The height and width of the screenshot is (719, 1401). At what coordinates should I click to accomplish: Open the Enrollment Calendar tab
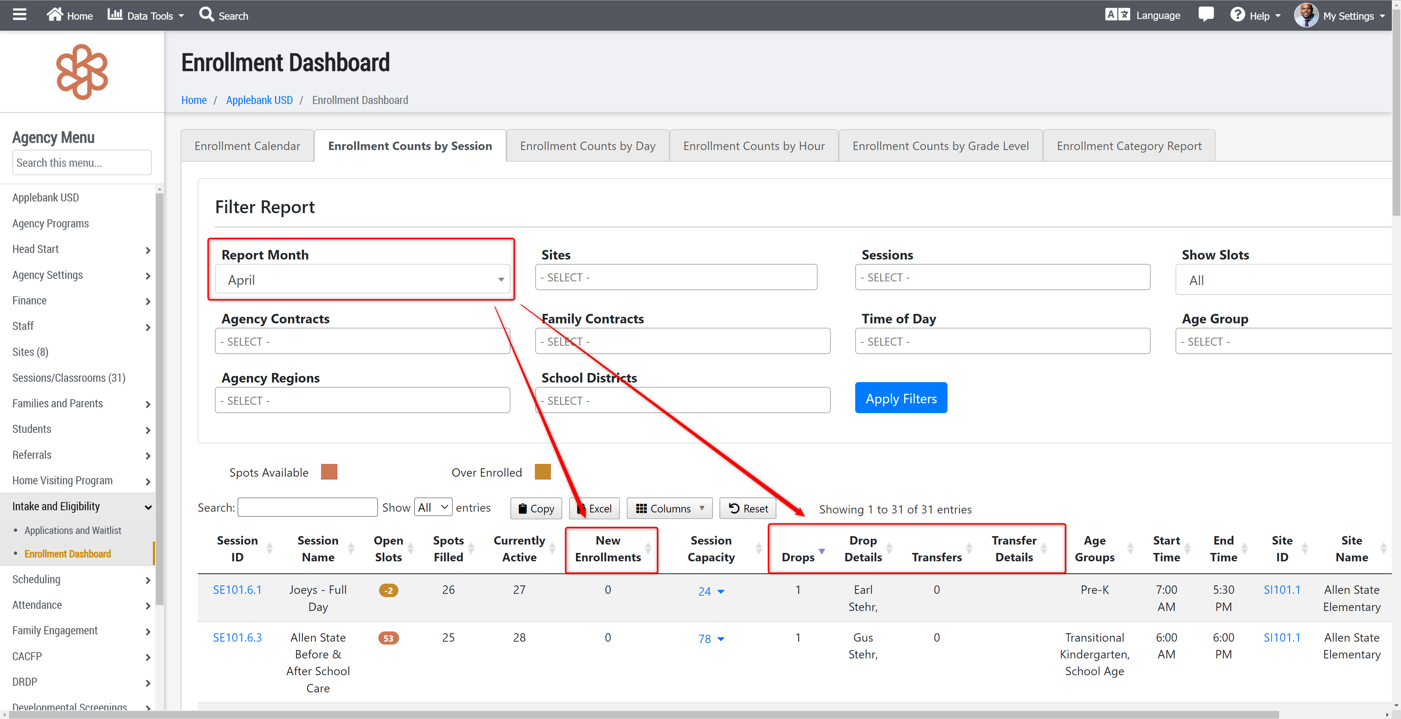coord(247,146)
